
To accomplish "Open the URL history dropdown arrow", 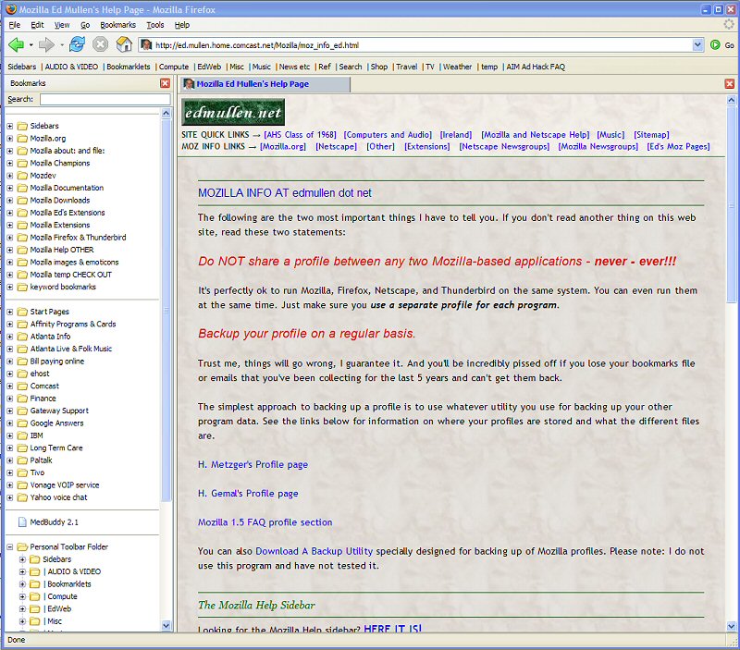I will (x=697, y=44).
